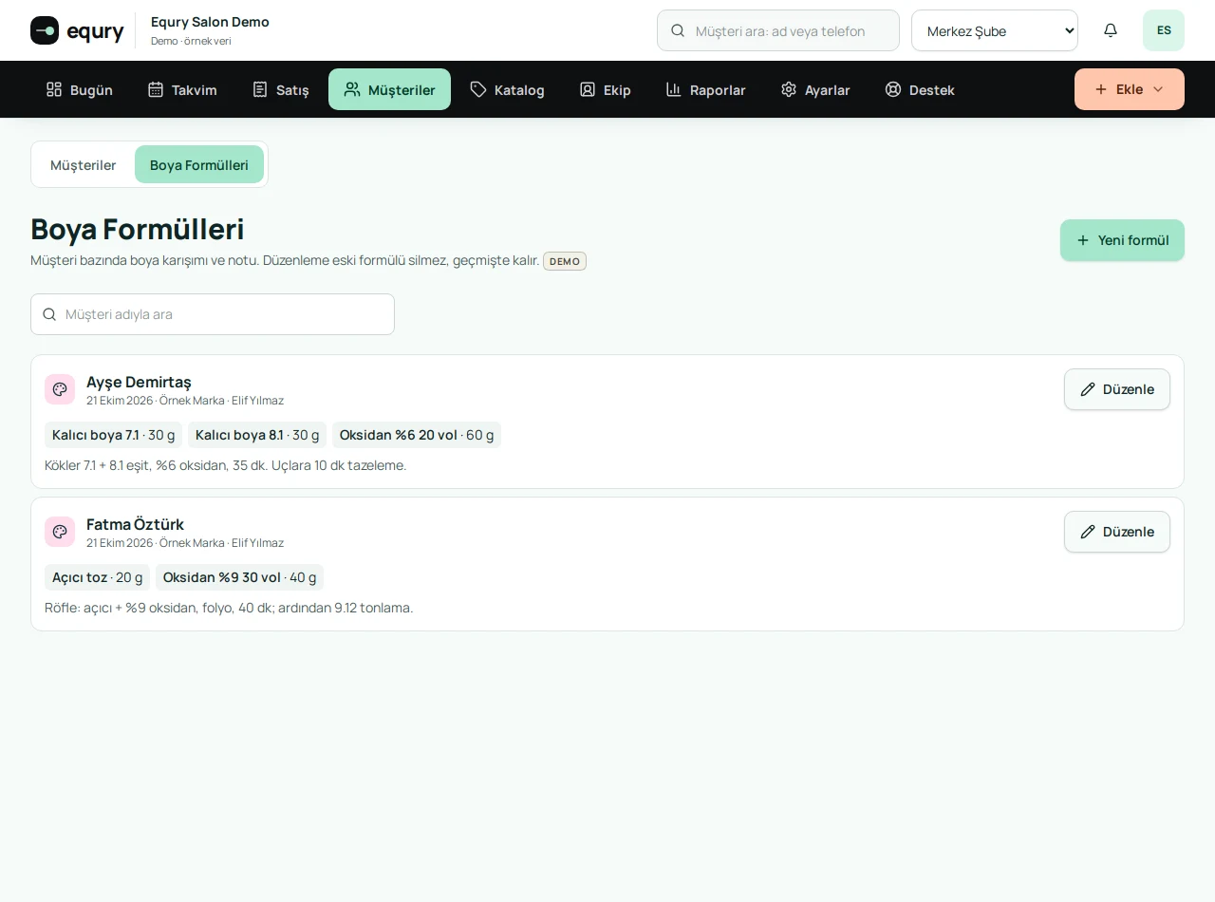Image resolution: width=1215 pixels, height=902 pixels.
Task: Click the Kalıcı boya 7.1 chip
Action: (114, 435)
